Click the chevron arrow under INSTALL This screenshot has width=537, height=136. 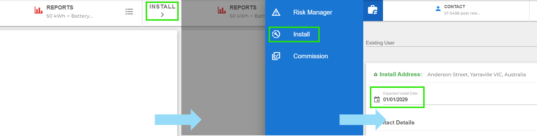click(162, 15)
